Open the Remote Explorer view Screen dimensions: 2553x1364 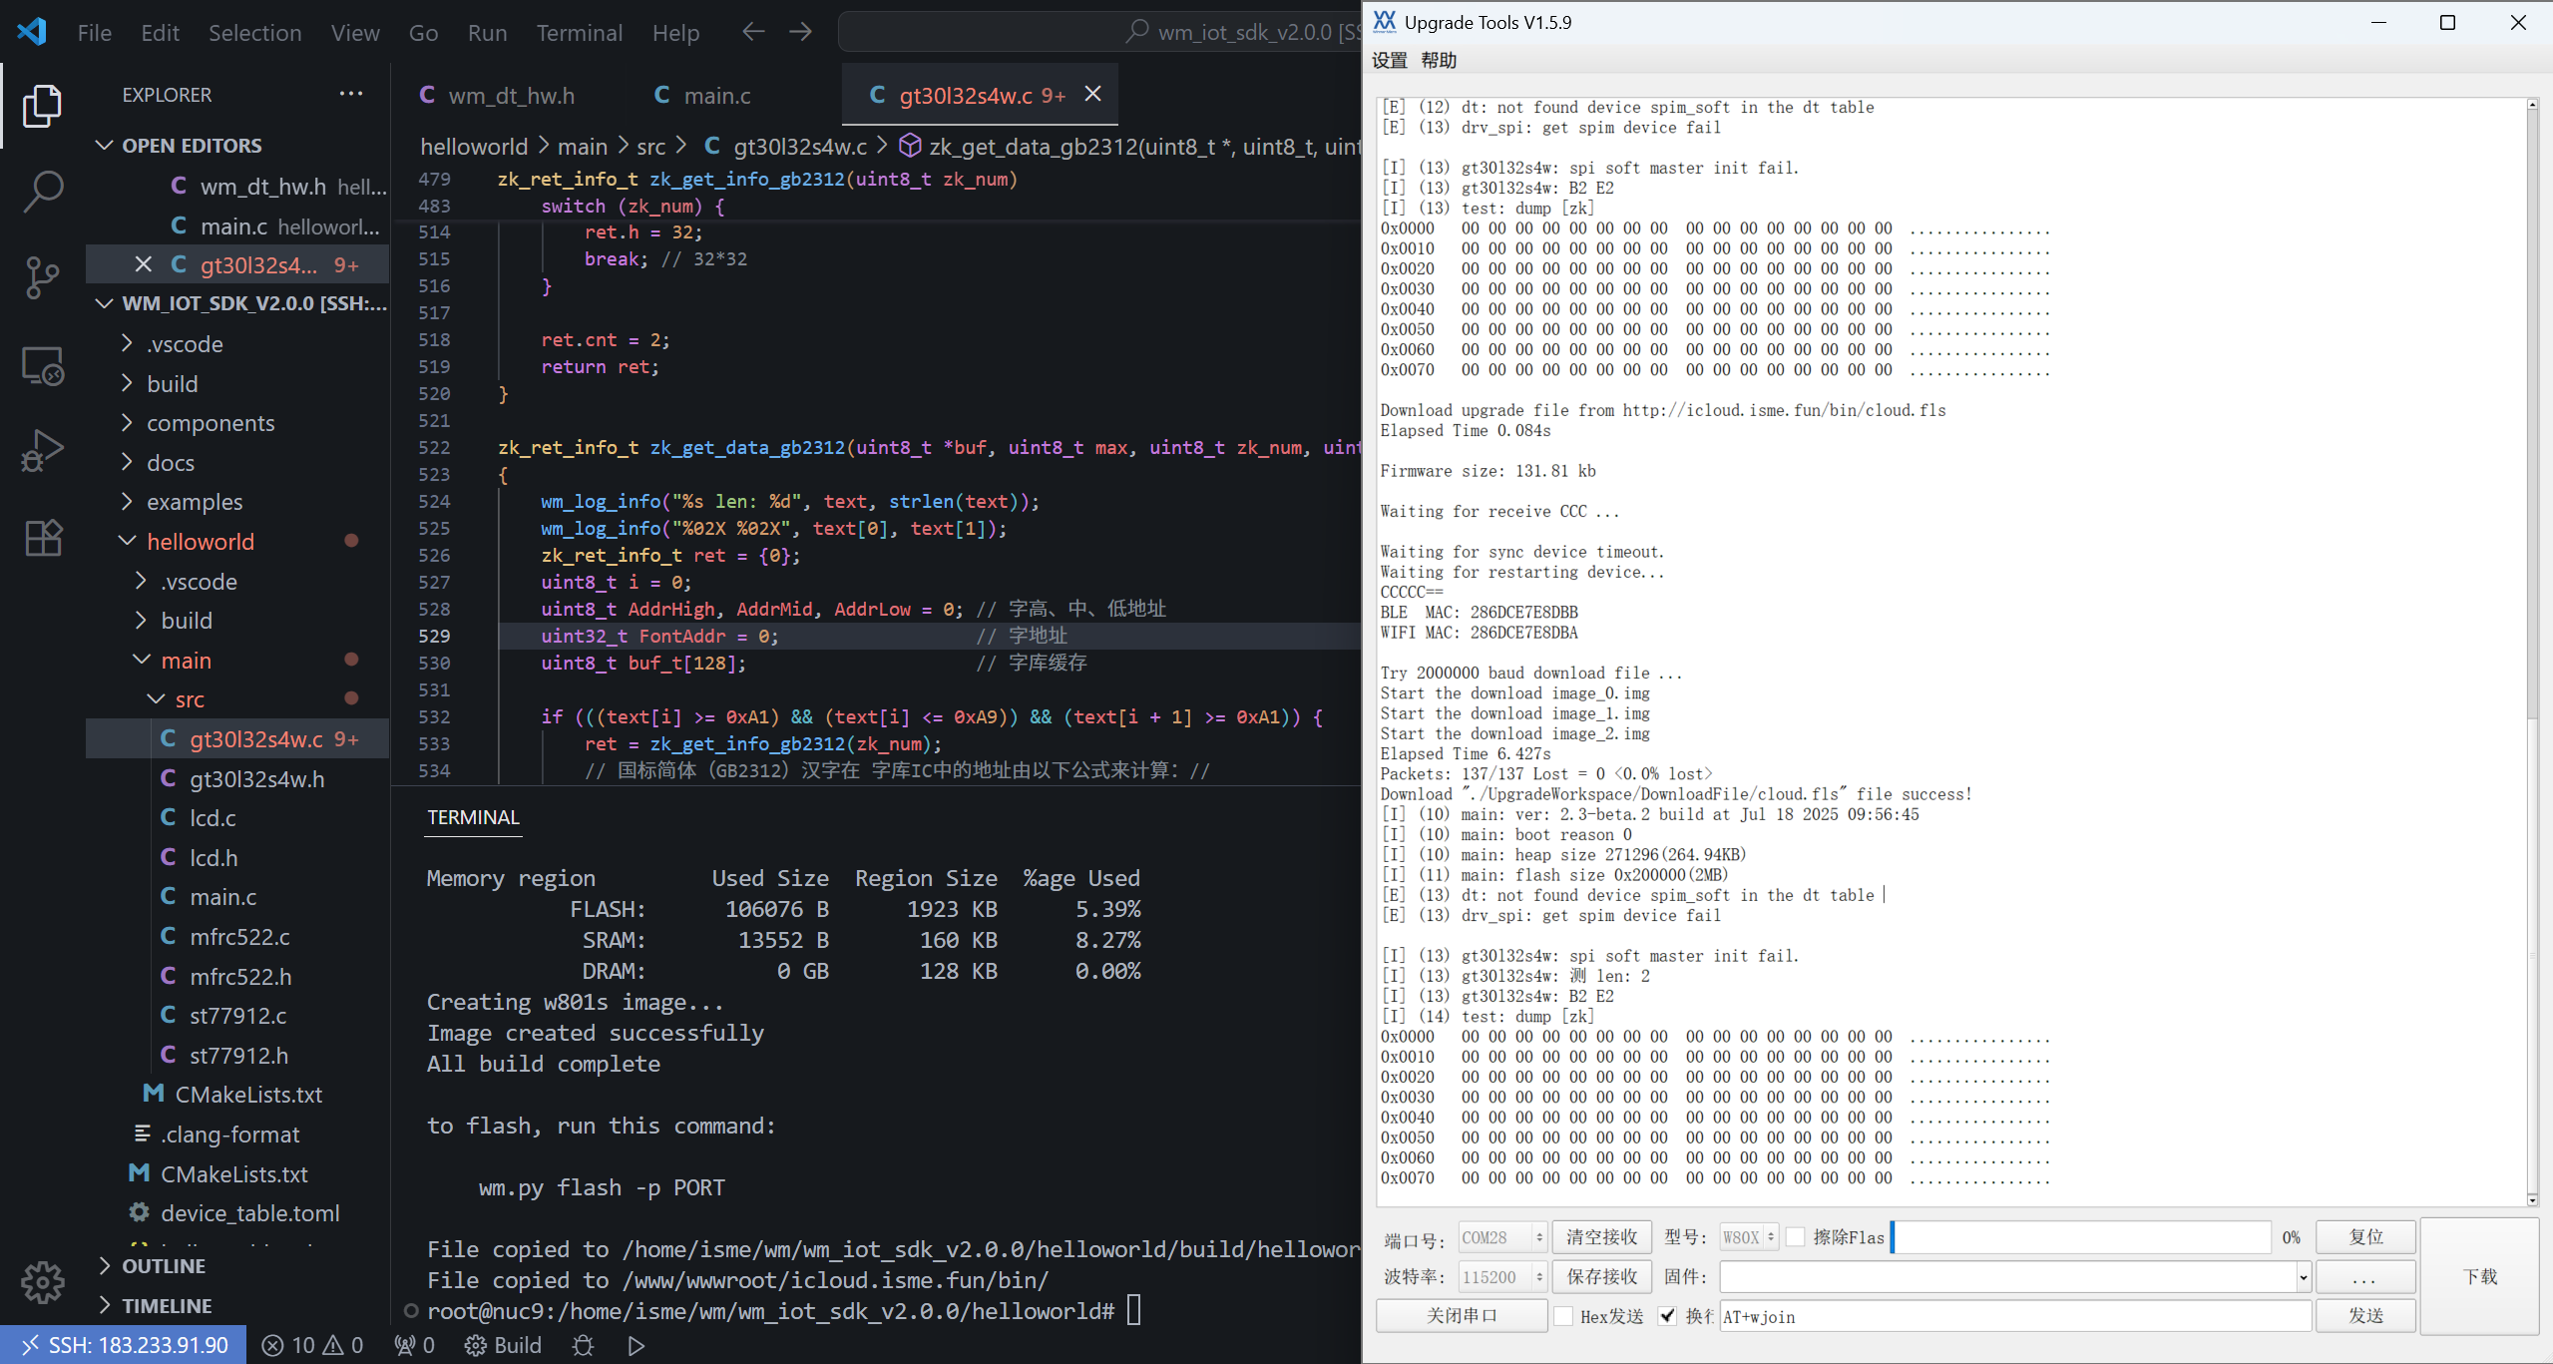pos(42,365)
